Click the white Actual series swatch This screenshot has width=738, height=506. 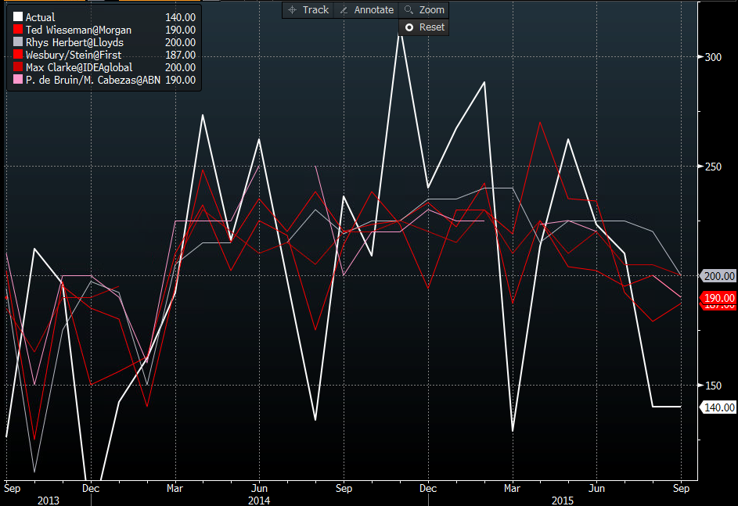pos(18,17)
